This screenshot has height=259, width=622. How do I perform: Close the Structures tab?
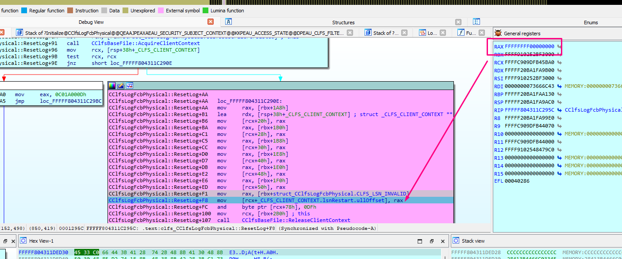click(459, 22)
